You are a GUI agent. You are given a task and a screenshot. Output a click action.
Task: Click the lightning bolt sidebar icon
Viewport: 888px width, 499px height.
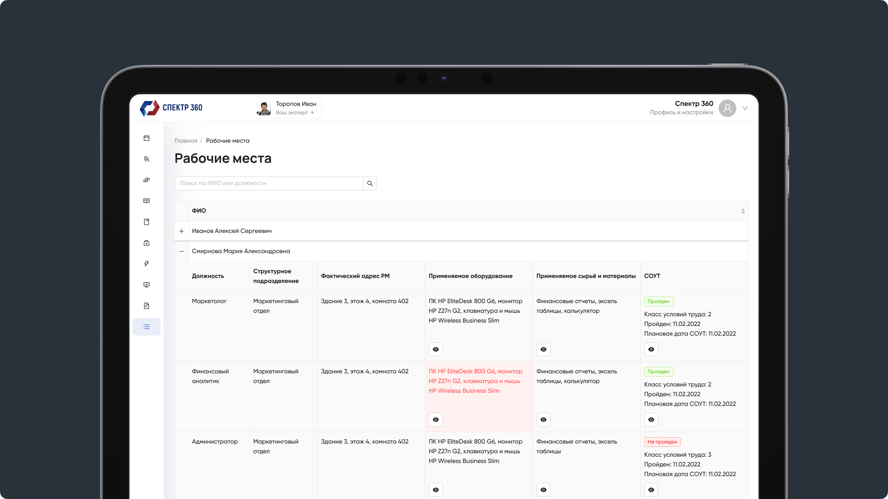coord(147,264)
